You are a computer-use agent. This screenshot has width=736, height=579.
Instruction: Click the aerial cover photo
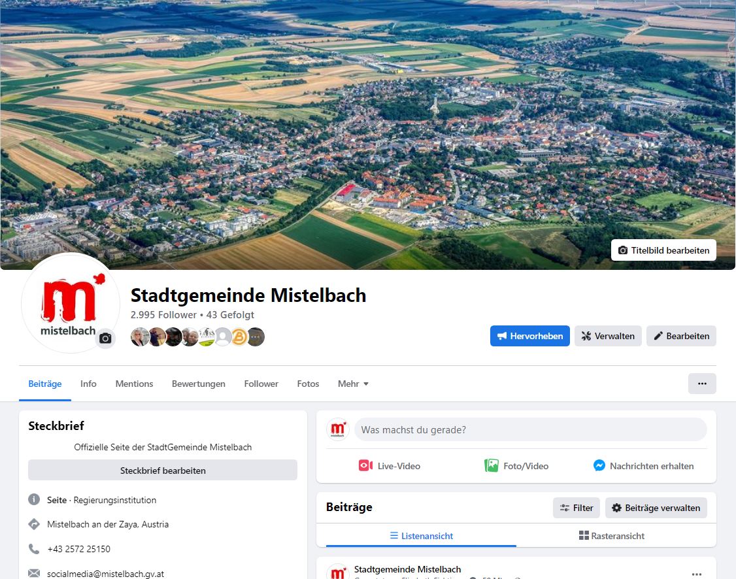tap(368, 135)
